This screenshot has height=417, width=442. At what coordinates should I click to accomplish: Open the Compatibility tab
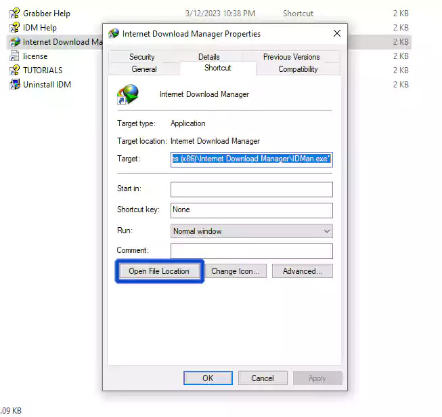pos(298,69)
